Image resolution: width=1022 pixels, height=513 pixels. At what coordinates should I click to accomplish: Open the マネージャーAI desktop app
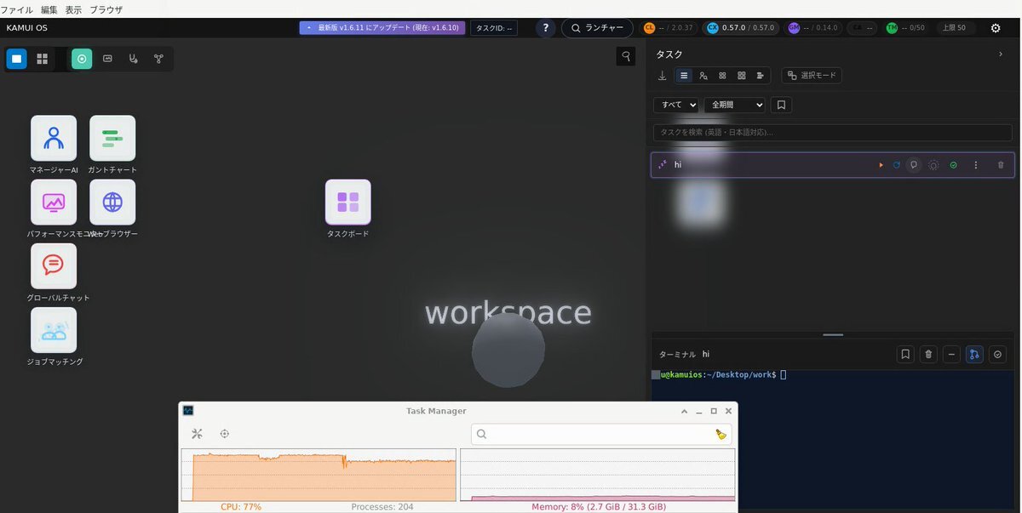(x=54, y=138)
